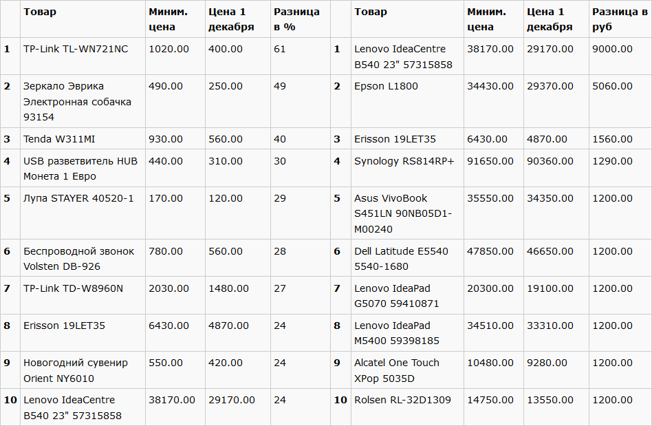Select the Synology RS814RP+ entry
Screen dimensions: 652x426
pyautogui.click(x=404, y=161)
